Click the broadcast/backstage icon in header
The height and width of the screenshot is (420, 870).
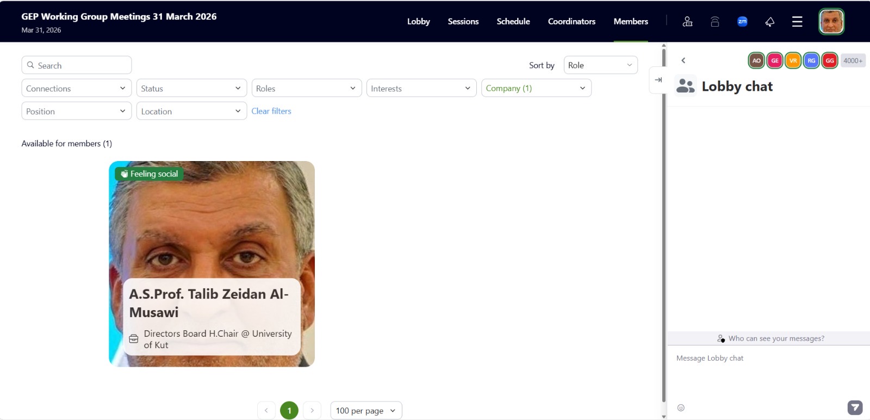(x=715, y=22)
